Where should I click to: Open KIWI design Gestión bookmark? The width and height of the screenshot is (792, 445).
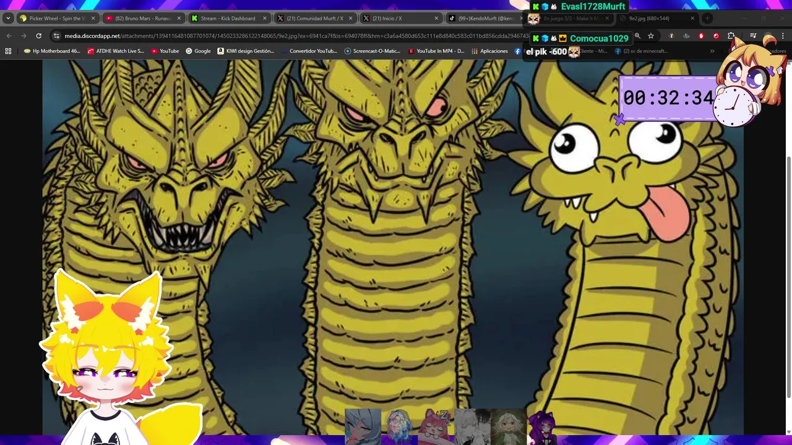[246, 51]
